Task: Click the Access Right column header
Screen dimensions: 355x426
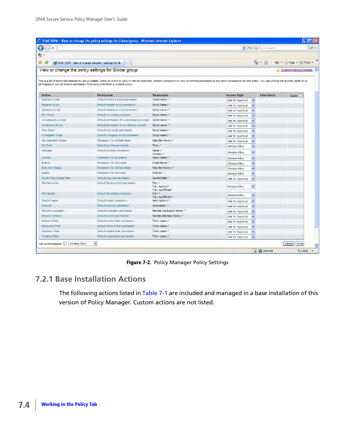Action: [x=235, y=95]
